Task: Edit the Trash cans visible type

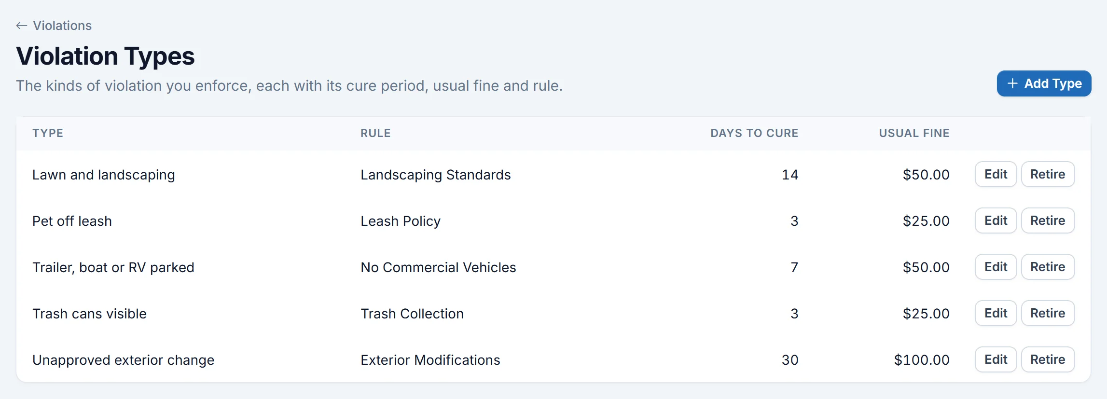Action: [x=996, y=313]
